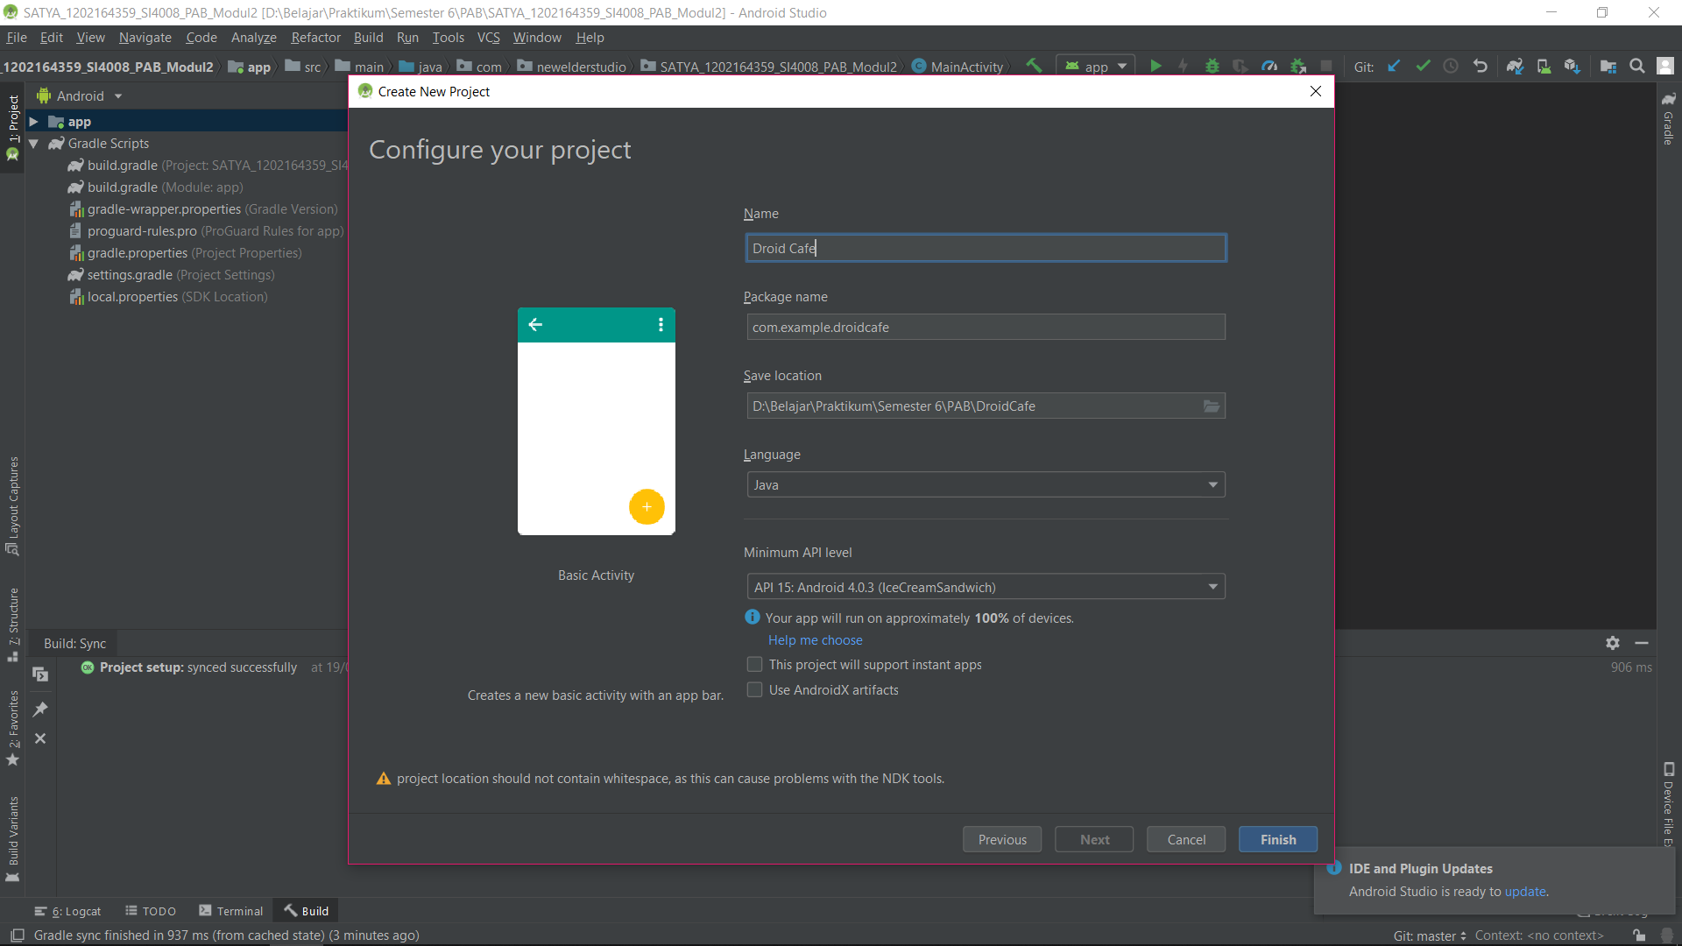Click the user account avatar icon
This screenshot has height=946, width=1682.
pos(1665,66)
